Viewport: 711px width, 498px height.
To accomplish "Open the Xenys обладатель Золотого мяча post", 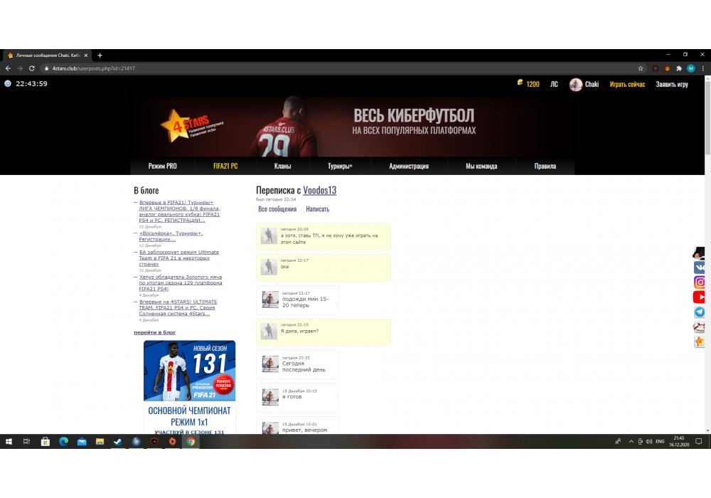I will point(181,282).
